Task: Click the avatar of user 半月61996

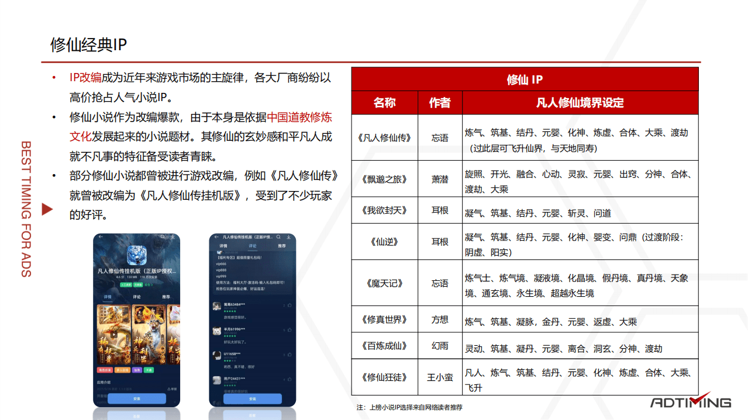Action: 216,330
